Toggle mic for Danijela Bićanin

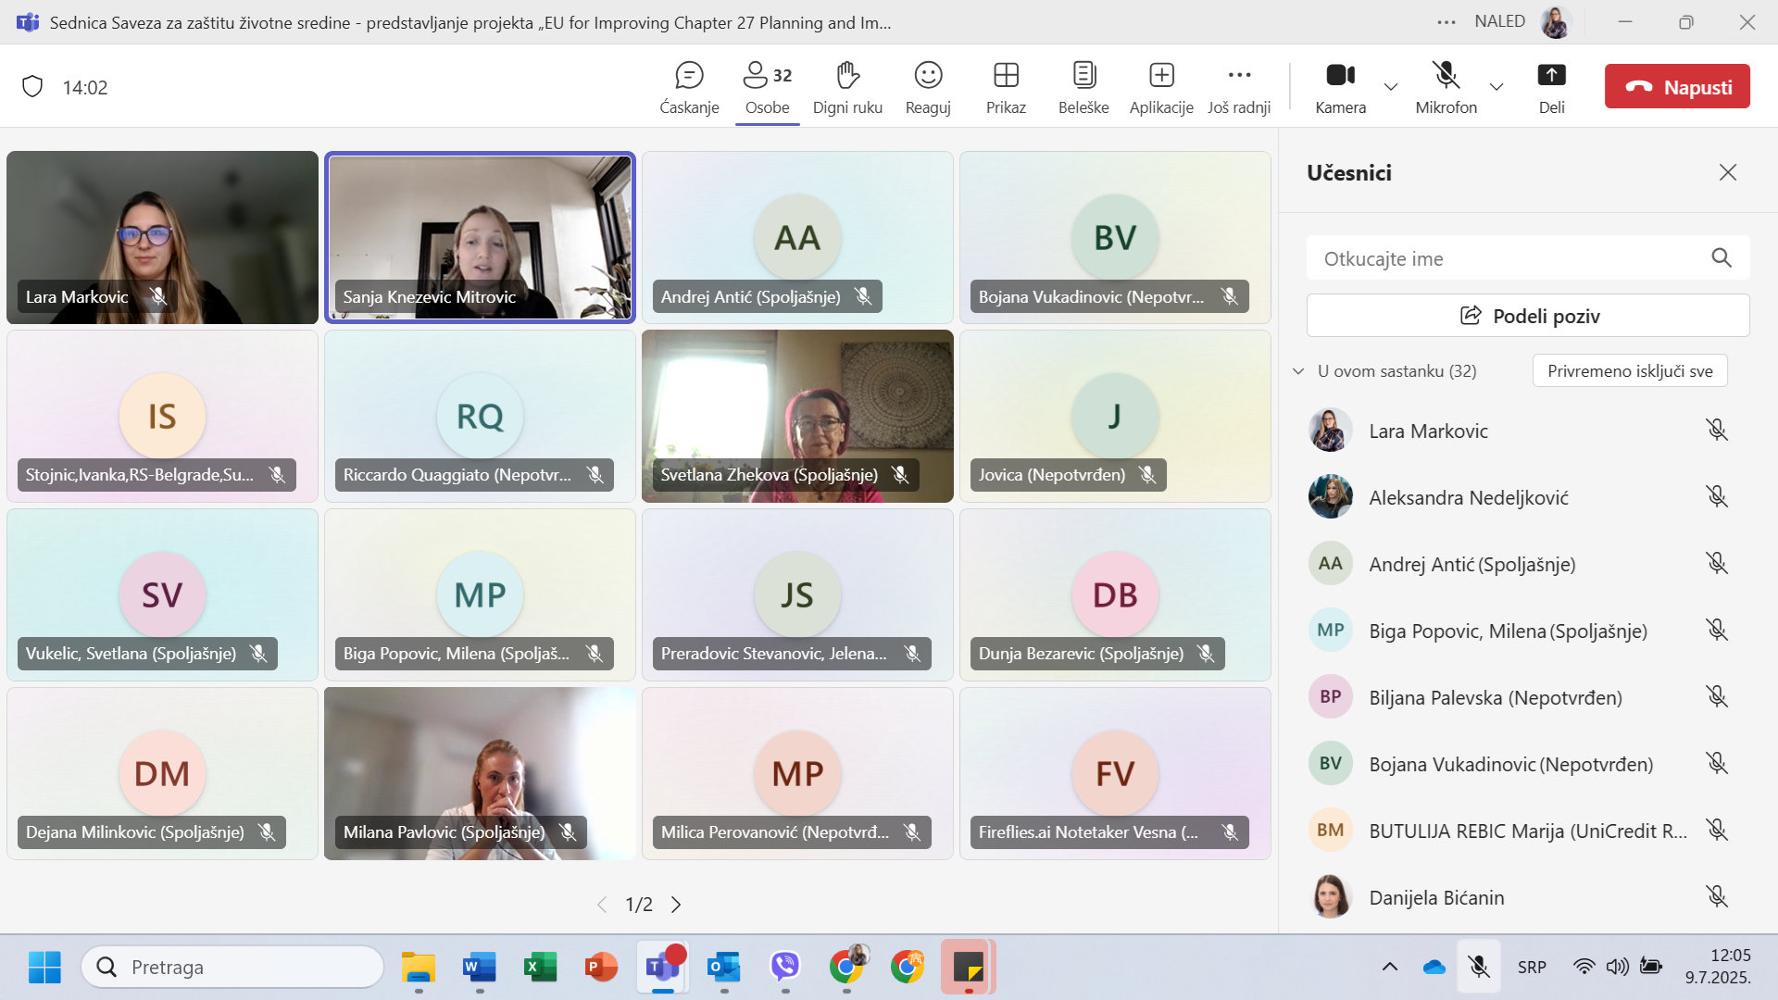pyautogui.click(x=1716, y=896)
